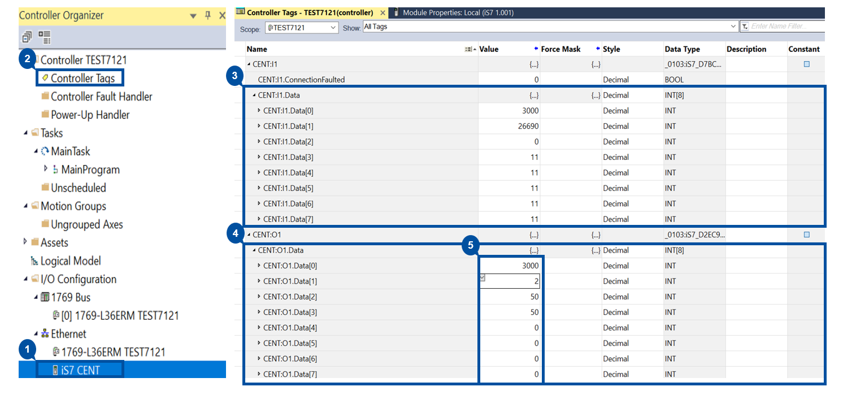Screen dimensions: 843x395
Task: Click the tree view options icon in organizer
Action: point(45,38)
